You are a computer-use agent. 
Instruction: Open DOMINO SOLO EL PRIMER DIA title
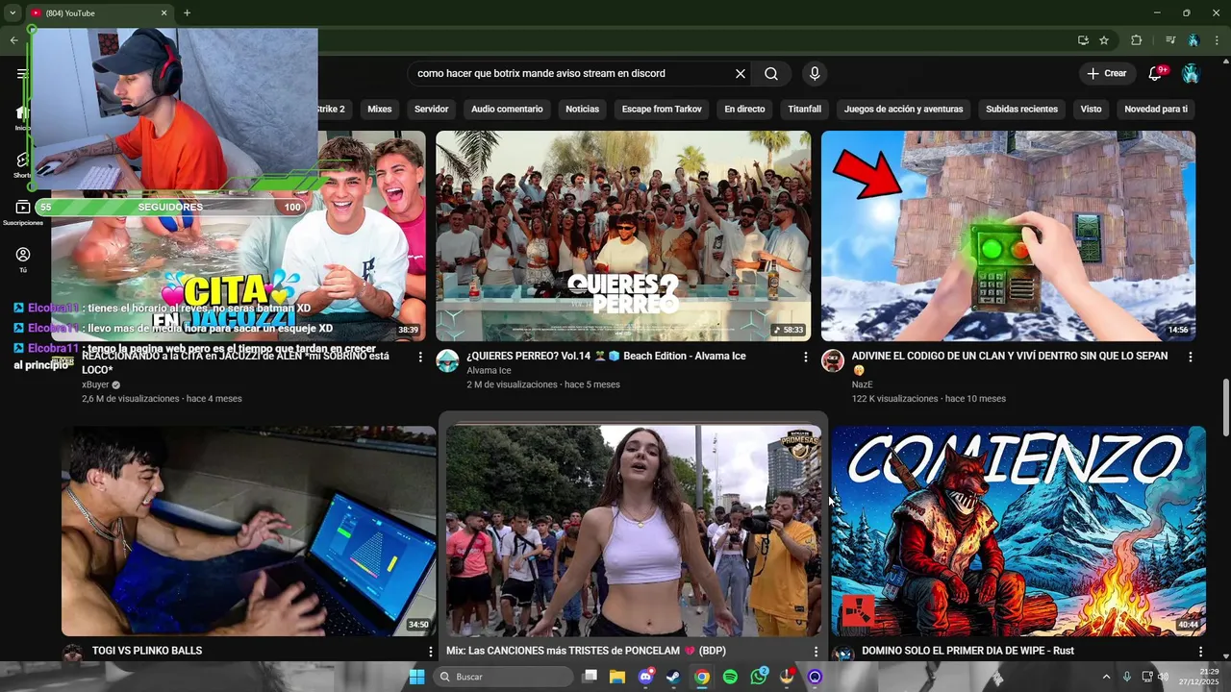tap(967, 651)
